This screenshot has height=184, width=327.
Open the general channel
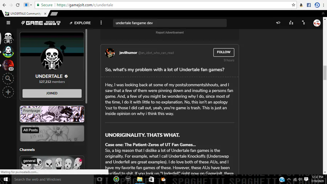(x=52, y=163)
